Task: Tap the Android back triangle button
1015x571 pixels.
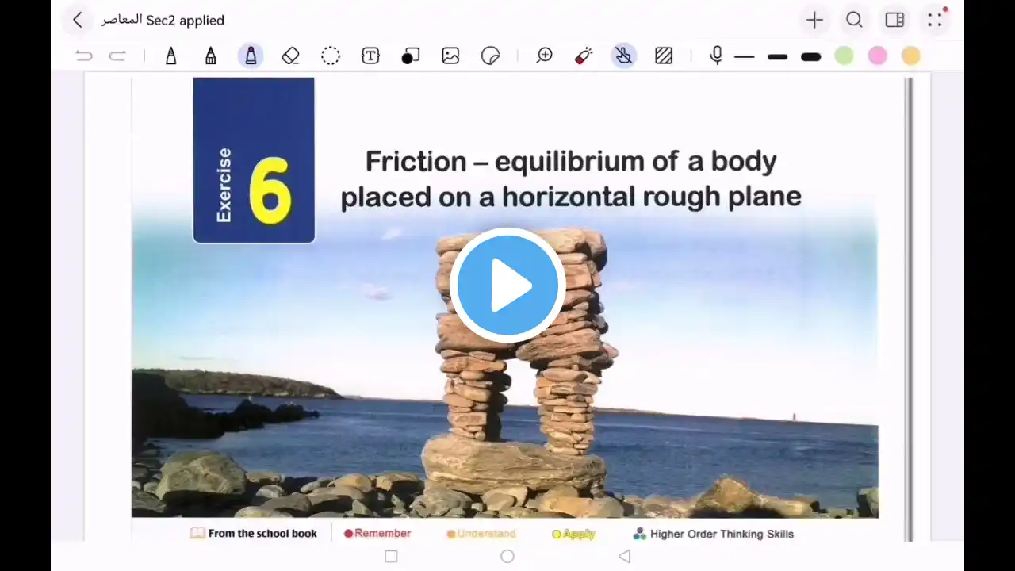Action: coord(624,557)
